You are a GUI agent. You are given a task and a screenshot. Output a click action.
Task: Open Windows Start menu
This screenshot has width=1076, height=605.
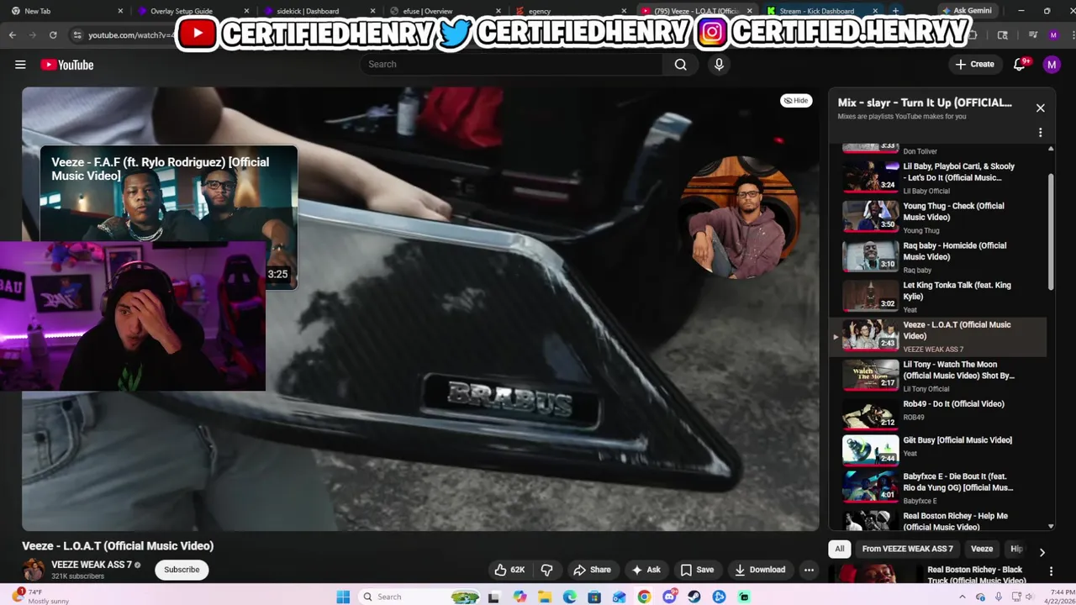(x=343, y=597)
